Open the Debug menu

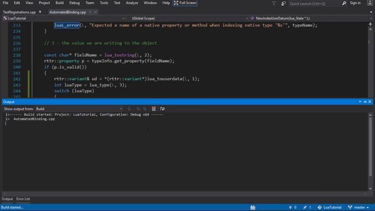pyautogui.click(x=74, y=3)
